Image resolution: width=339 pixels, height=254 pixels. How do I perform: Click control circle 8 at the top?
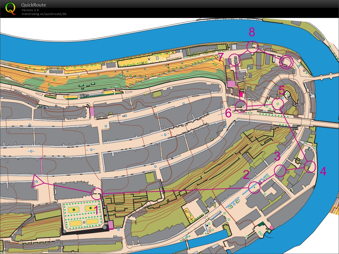pos(252,47)
